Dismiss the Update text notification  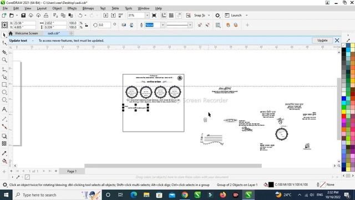pos(337,41)
